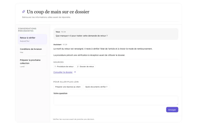Open the Conditions de livraison conversation
This screenshot has height=123, width=197.
(x=32, y=50)
